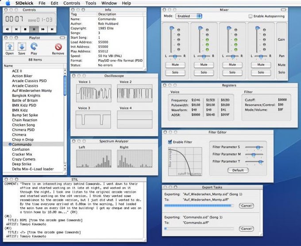
Task: Open the Controls menu
Action: [72, 3]
